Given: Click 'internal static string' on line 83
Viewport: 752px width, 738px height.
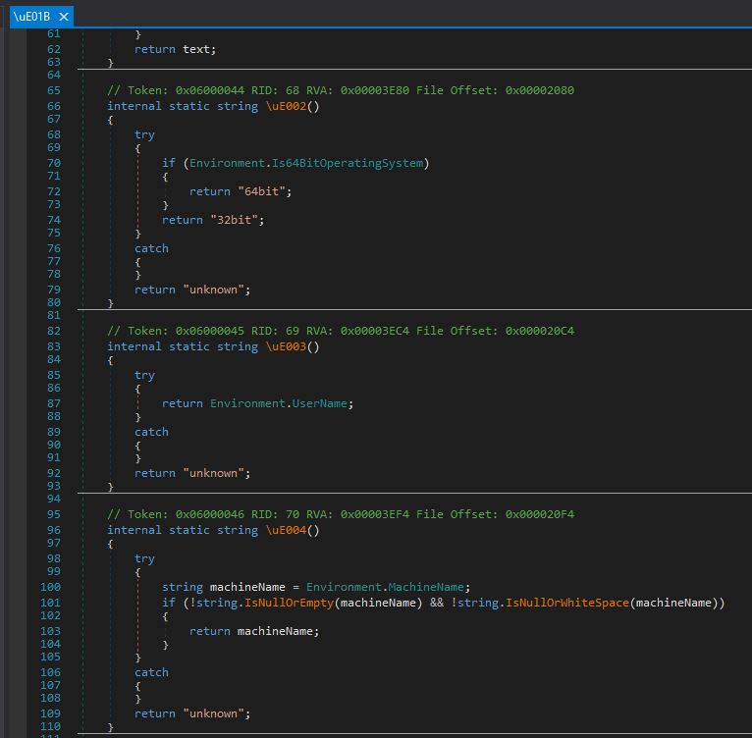Looking at the screenshot, I should pyautogui.click(x=183, y=346).
